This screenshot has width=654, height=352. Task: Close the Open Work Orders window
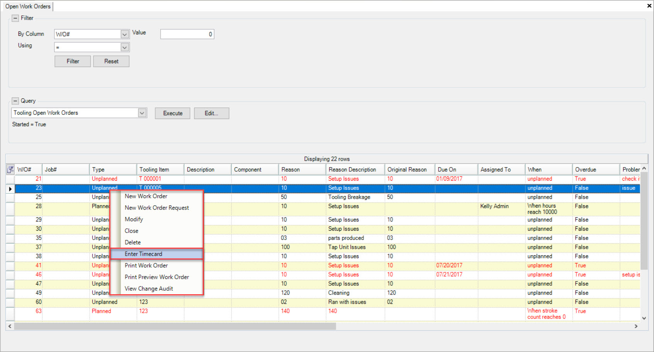[649, 6]
